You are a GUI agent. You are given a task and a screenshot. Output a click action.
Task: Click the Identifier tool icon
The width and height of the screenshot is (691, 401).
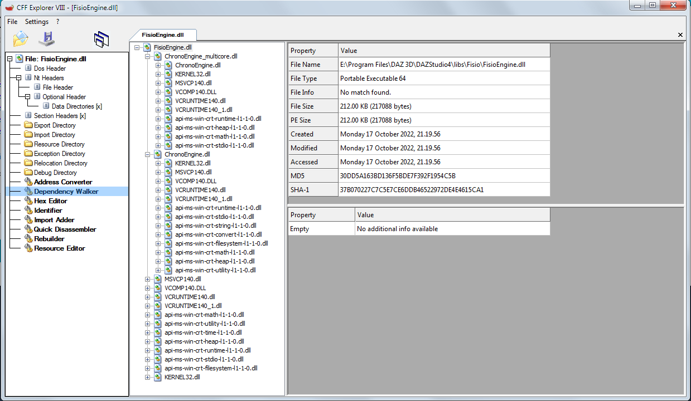(x=28, y=211)
